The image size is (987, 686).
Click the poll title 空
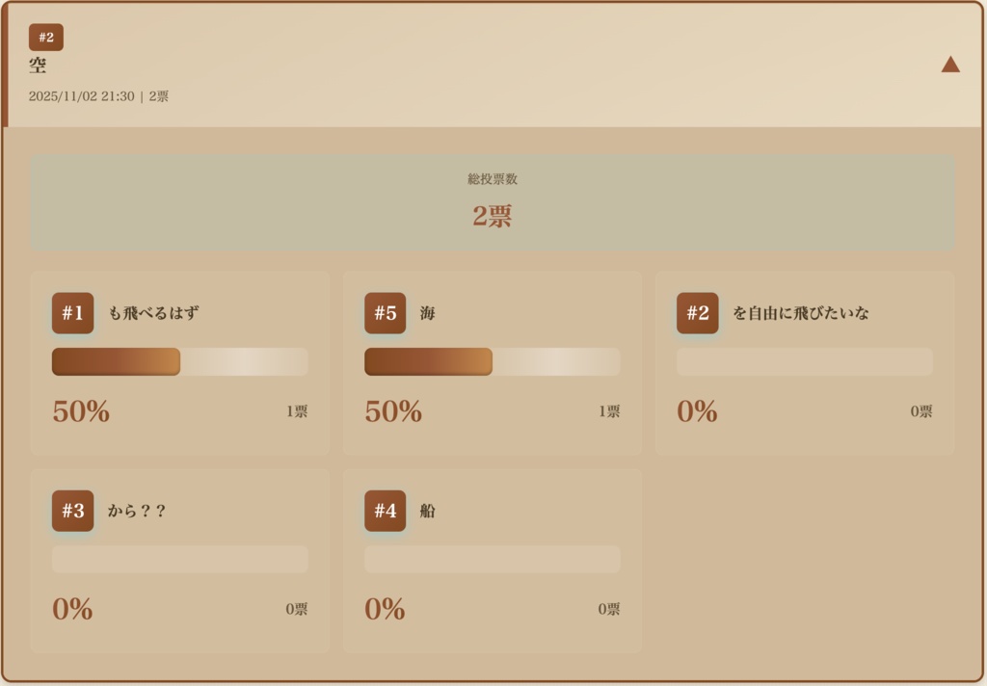click(x=38, y=66)
